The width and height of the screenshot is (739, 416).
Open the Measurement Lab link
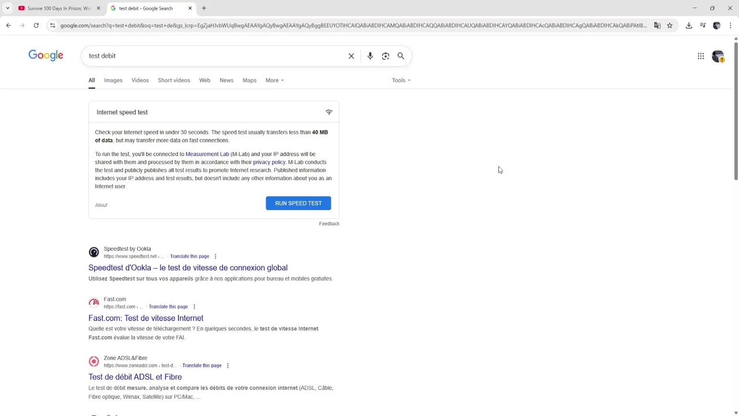207,154
